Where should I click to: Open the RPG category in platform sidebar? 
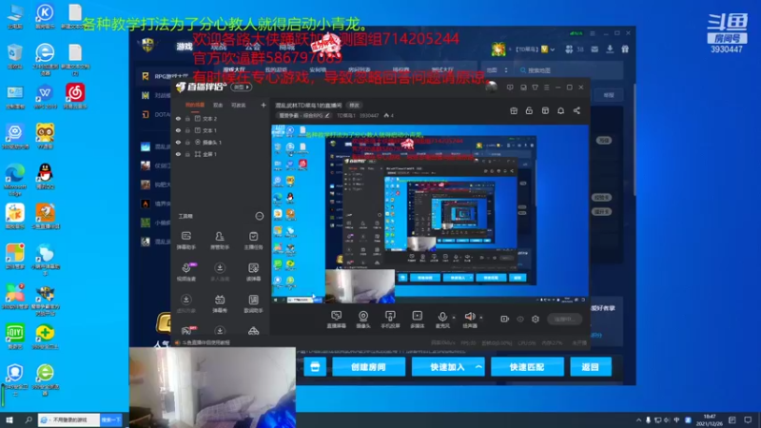point(164,76)
